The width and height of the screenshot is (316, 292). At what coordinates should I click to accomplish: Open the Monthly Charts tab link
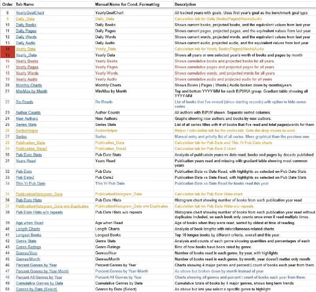click(29, 85)
